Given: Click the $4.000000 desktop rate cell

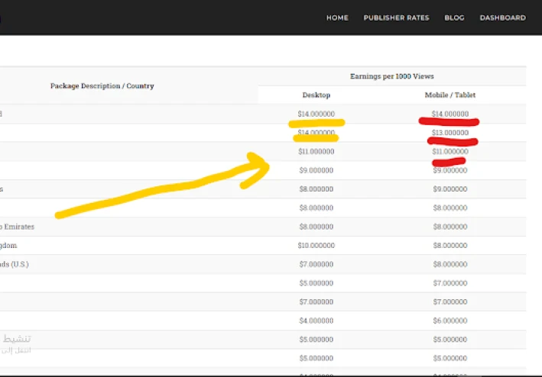Looking at the screenshot, I should point(316,321).
